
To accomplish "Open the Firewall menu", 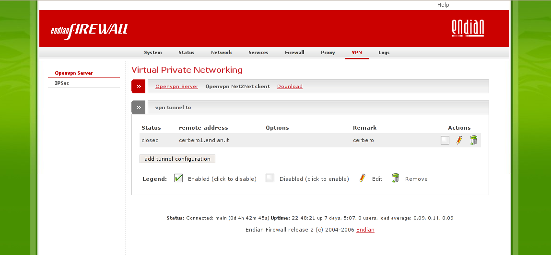I will pyautogui.click(x=294, y=53).
